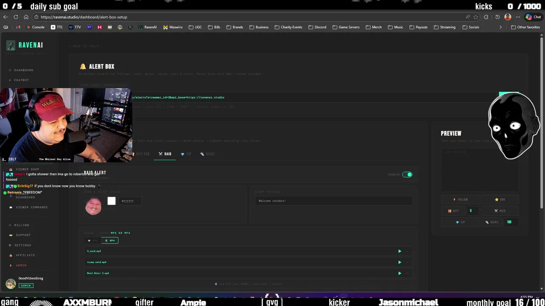Screen dimensions: 545x306
Task: Play the trump raid.mp4 clip
Action: click(x=399, y=262)
